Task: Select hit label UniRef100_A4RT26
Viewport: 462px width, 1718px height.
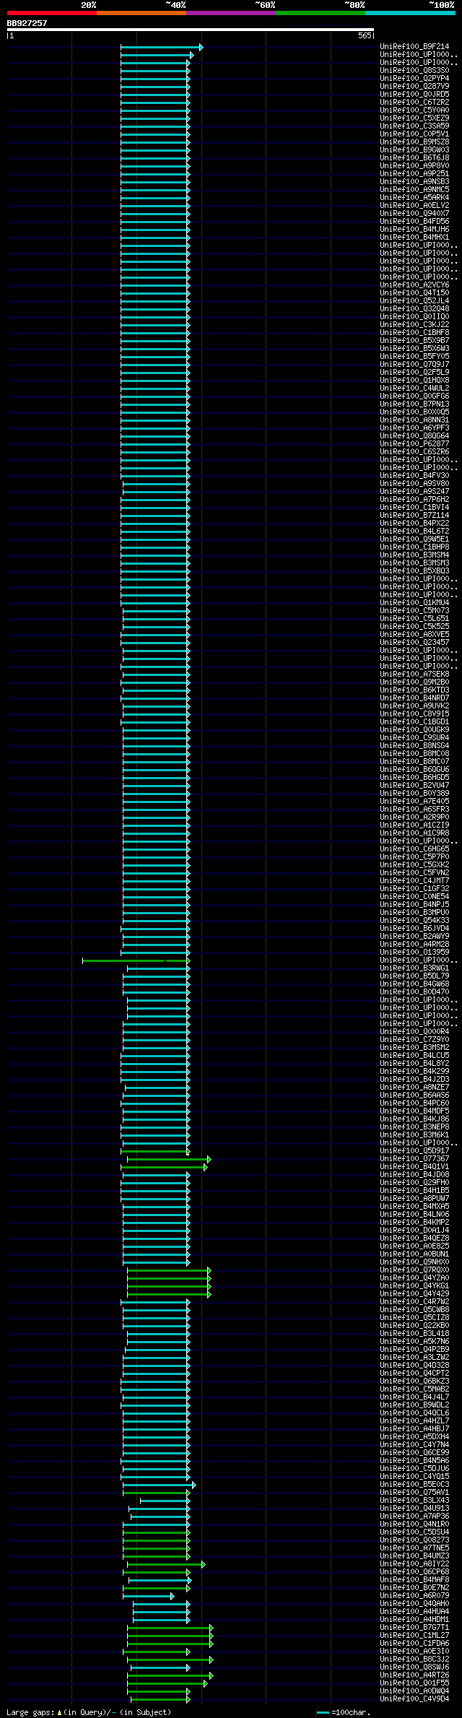Action: pos(414,1675)
